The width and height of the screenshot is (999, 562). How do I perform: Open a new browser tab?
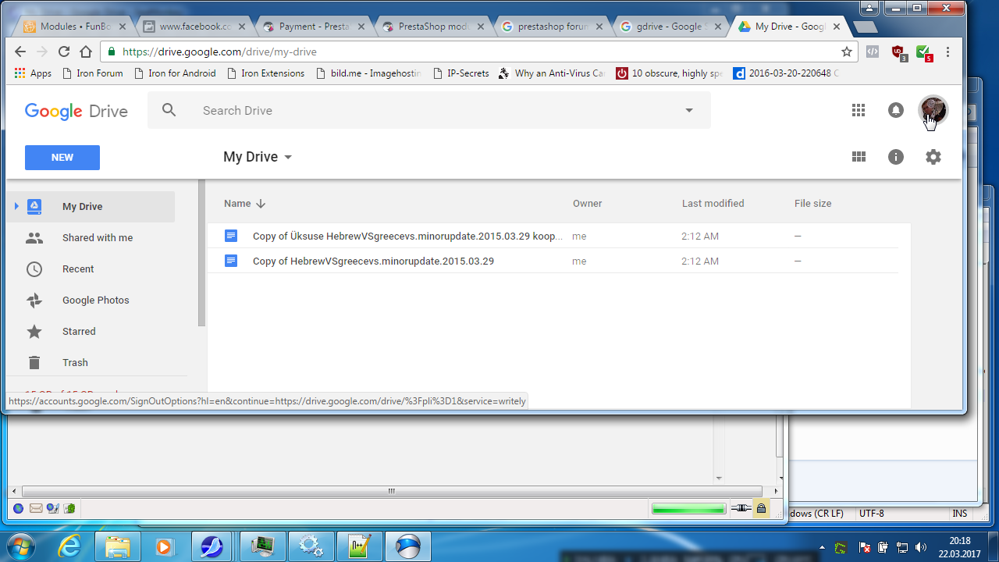pyautogui.click(x=865, y=27)
